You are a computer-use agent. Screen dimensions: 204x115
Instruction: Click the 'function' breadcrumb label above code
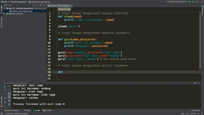[x=64, y=9]
